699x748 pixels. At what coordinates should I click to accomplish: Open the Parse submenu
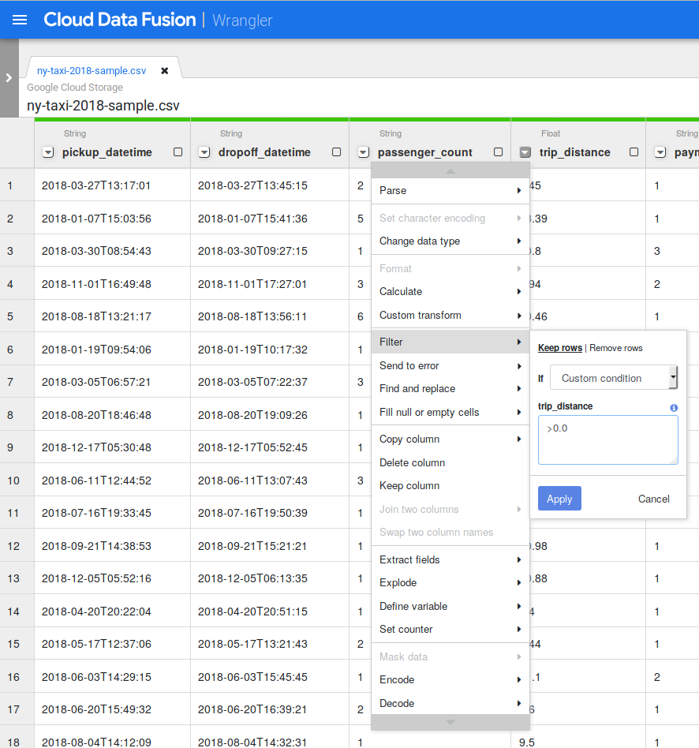point(450,190)
